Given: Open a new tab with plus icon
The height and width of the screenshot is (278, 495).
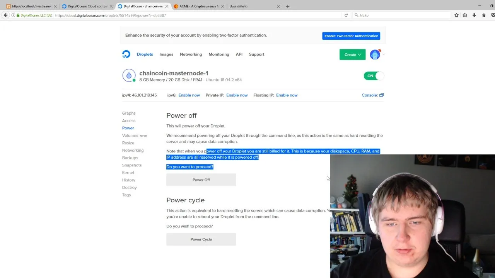Looking at the screenshot, I should 288,6.
